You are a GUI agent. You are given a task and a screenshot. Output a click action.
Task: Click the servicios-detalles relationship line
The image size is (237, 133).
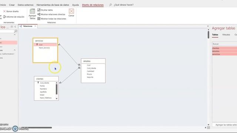(x=69, y=54)
